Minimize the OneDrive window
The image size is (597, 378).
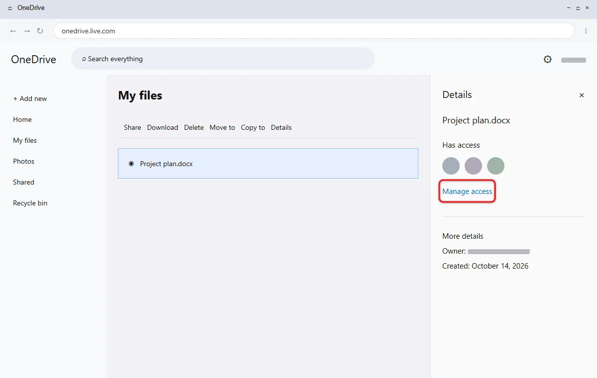pos(569,8)
